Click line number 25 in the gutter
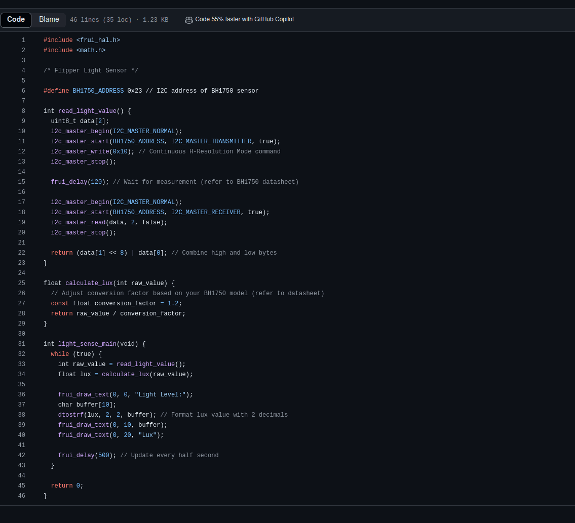Viewport: 575px width, 523px height. tap(22, 284)
